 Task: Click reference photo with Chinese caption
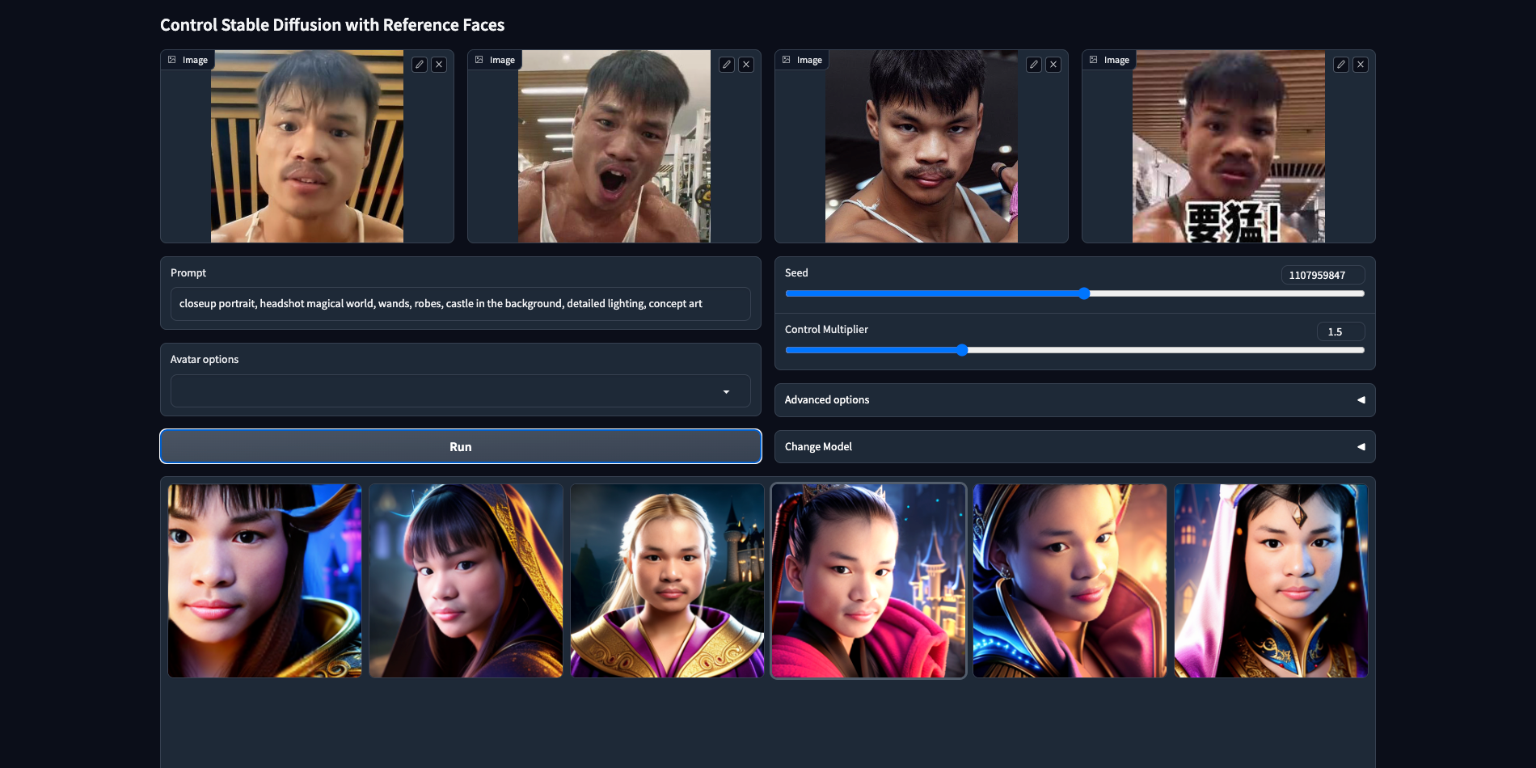click(x=1229, y=146)
